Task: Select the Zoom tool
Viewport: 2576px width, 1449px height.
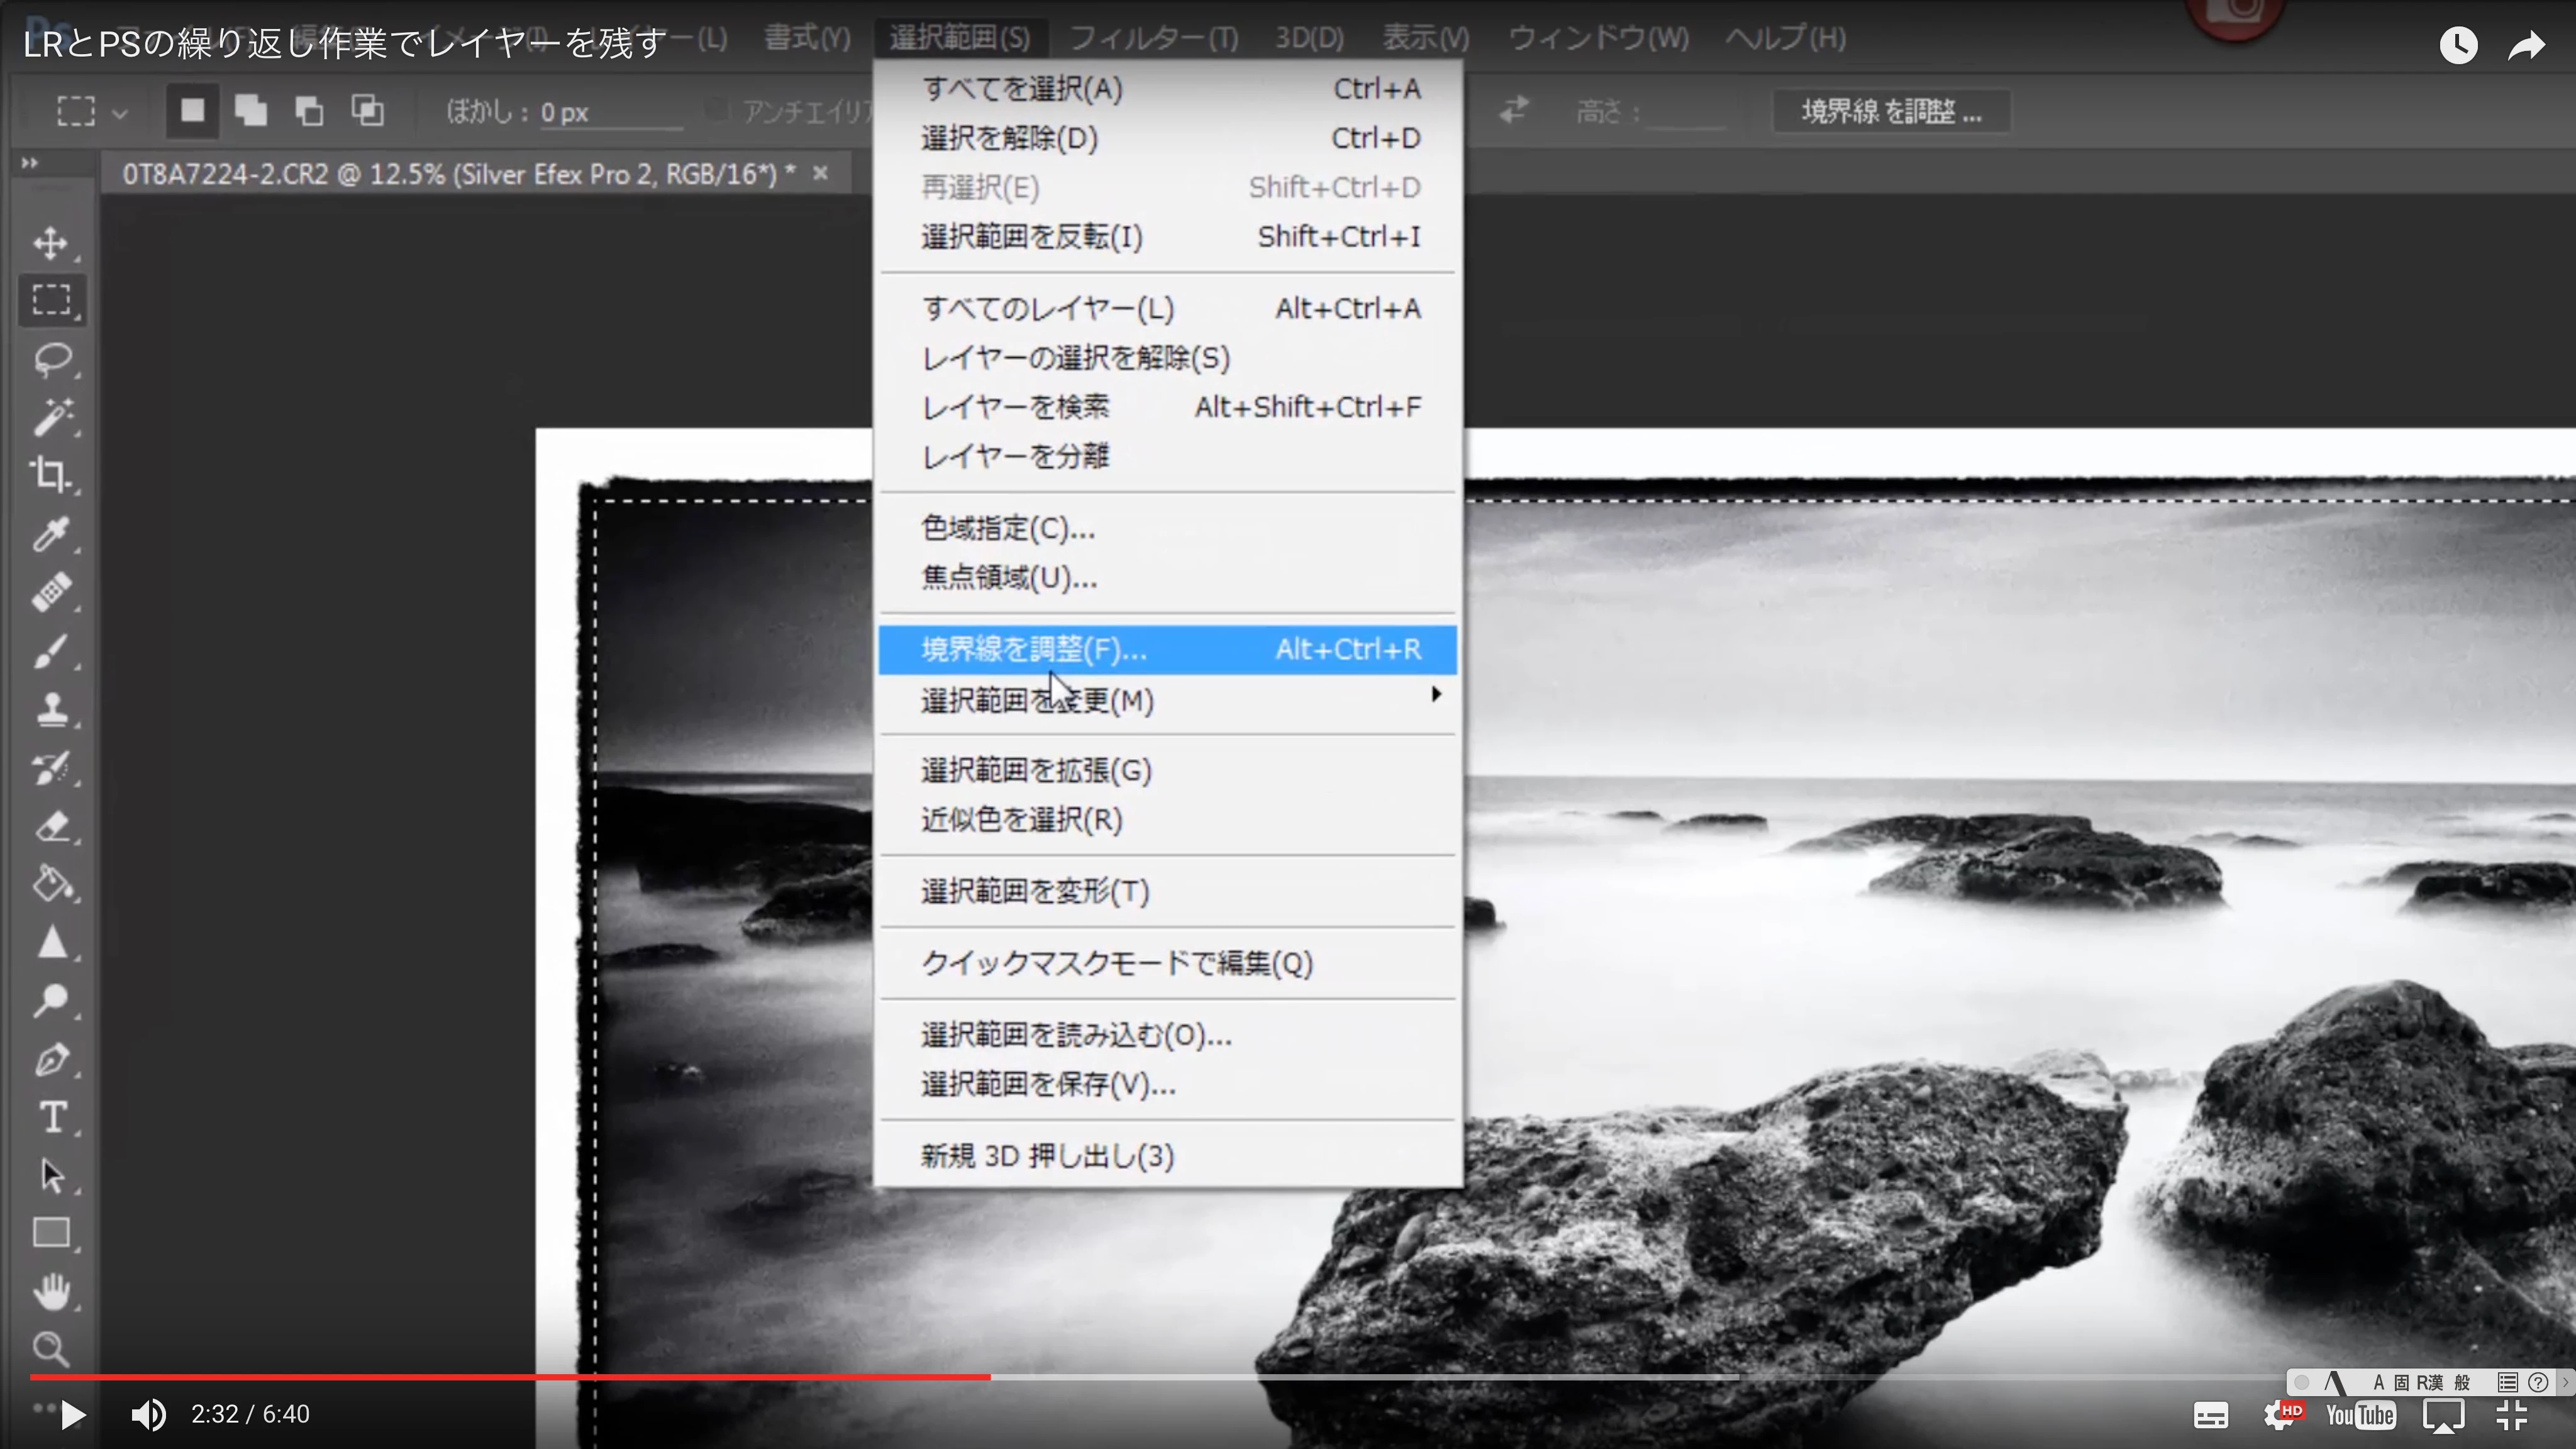Action: click(51, 1349)
